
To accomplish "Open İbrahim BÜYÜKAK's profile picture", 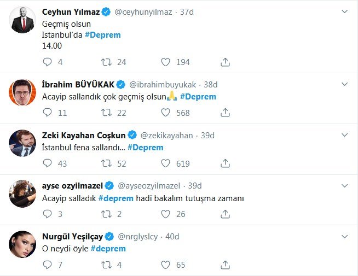I will pyautogui.click(x=22, y=93).
